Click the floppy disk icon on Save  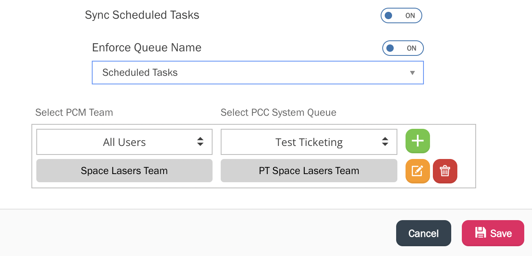481,233
